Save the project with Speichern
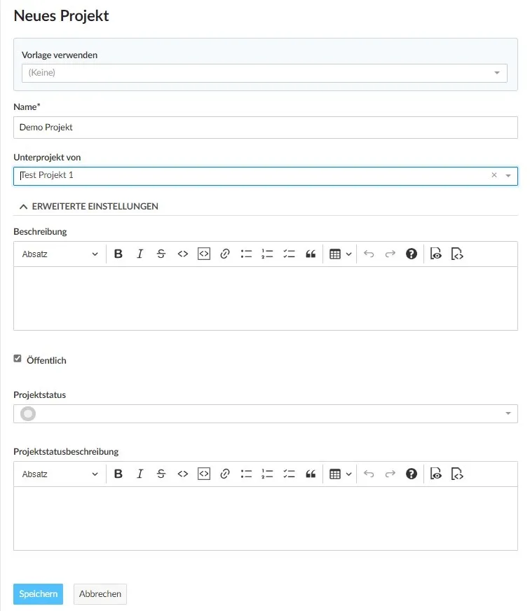The width and height of the screenshot is (530, 611). 38,593
